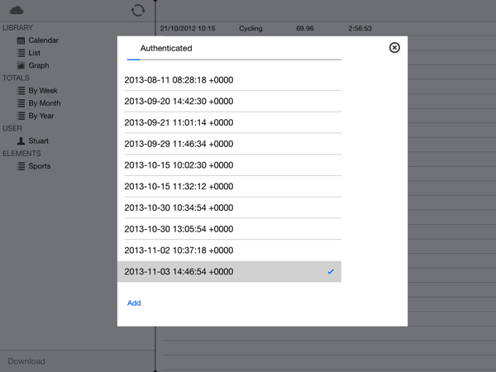Open the Graph view label in the sidebar
This screenshot has height=372, width=496.
(x=39, y=65)
